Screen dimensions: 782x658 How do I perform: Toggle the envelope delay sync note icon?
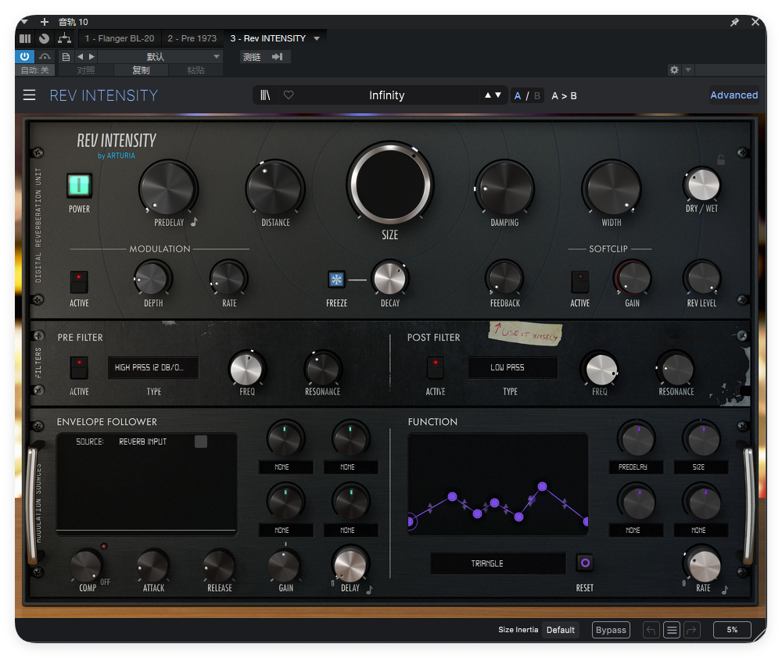click(x=370, y=590)
